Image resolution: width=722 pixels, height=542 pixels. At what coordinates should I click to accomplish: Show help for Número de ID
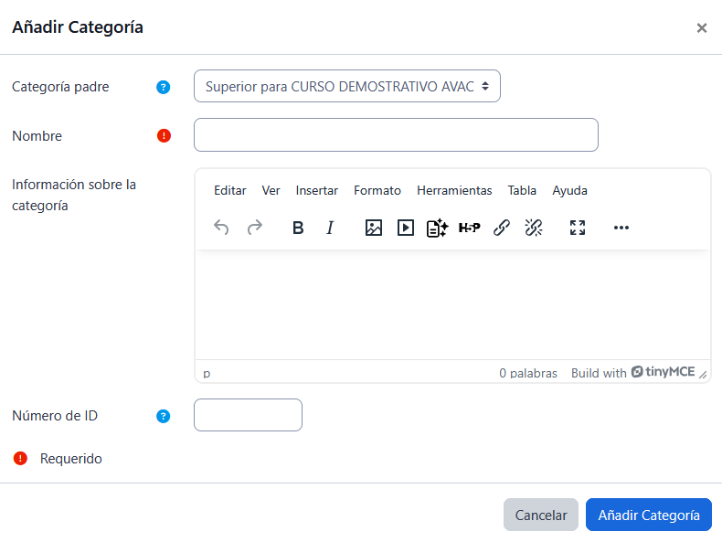[x=164, y=416]
